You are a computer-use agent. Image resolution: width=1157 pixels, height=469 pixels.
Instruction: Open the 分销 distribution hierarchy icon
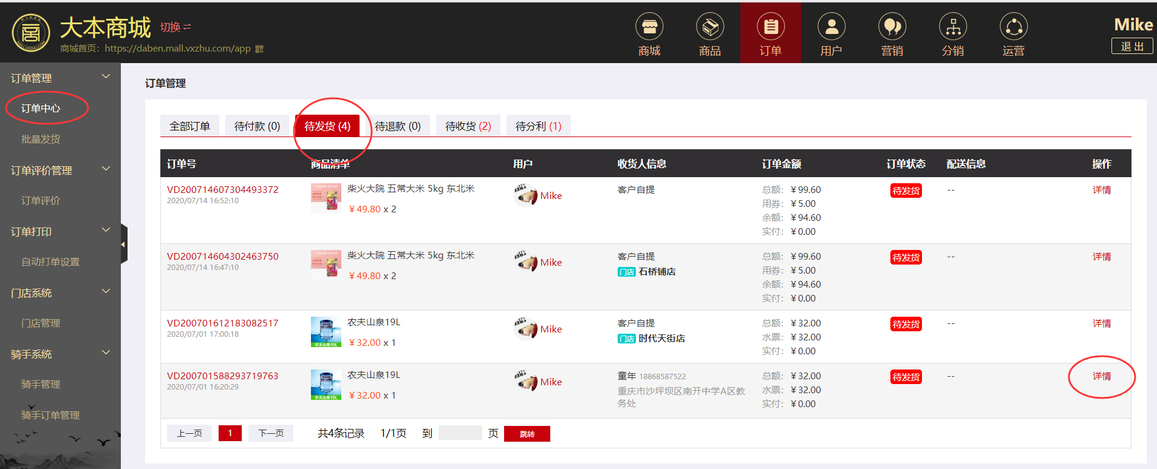click(x=953, y=27)
